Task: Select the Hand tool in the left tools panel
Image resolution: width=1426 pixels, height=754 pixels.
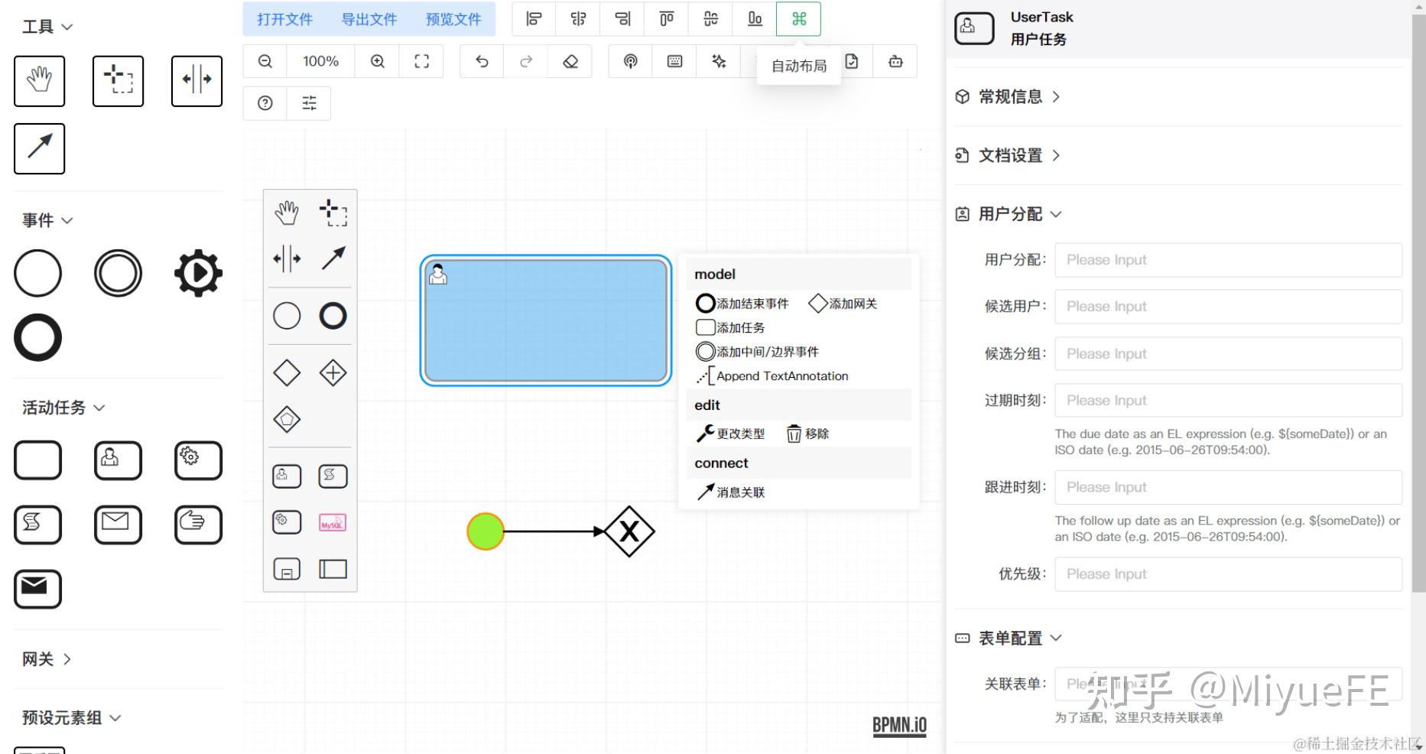Action: tap(39, 80)
